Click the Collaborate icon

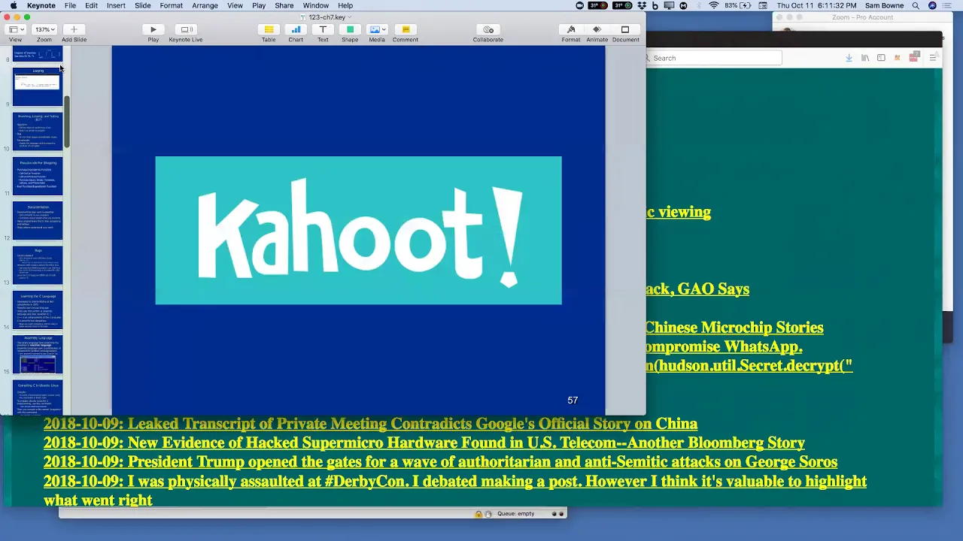[488, 29]
